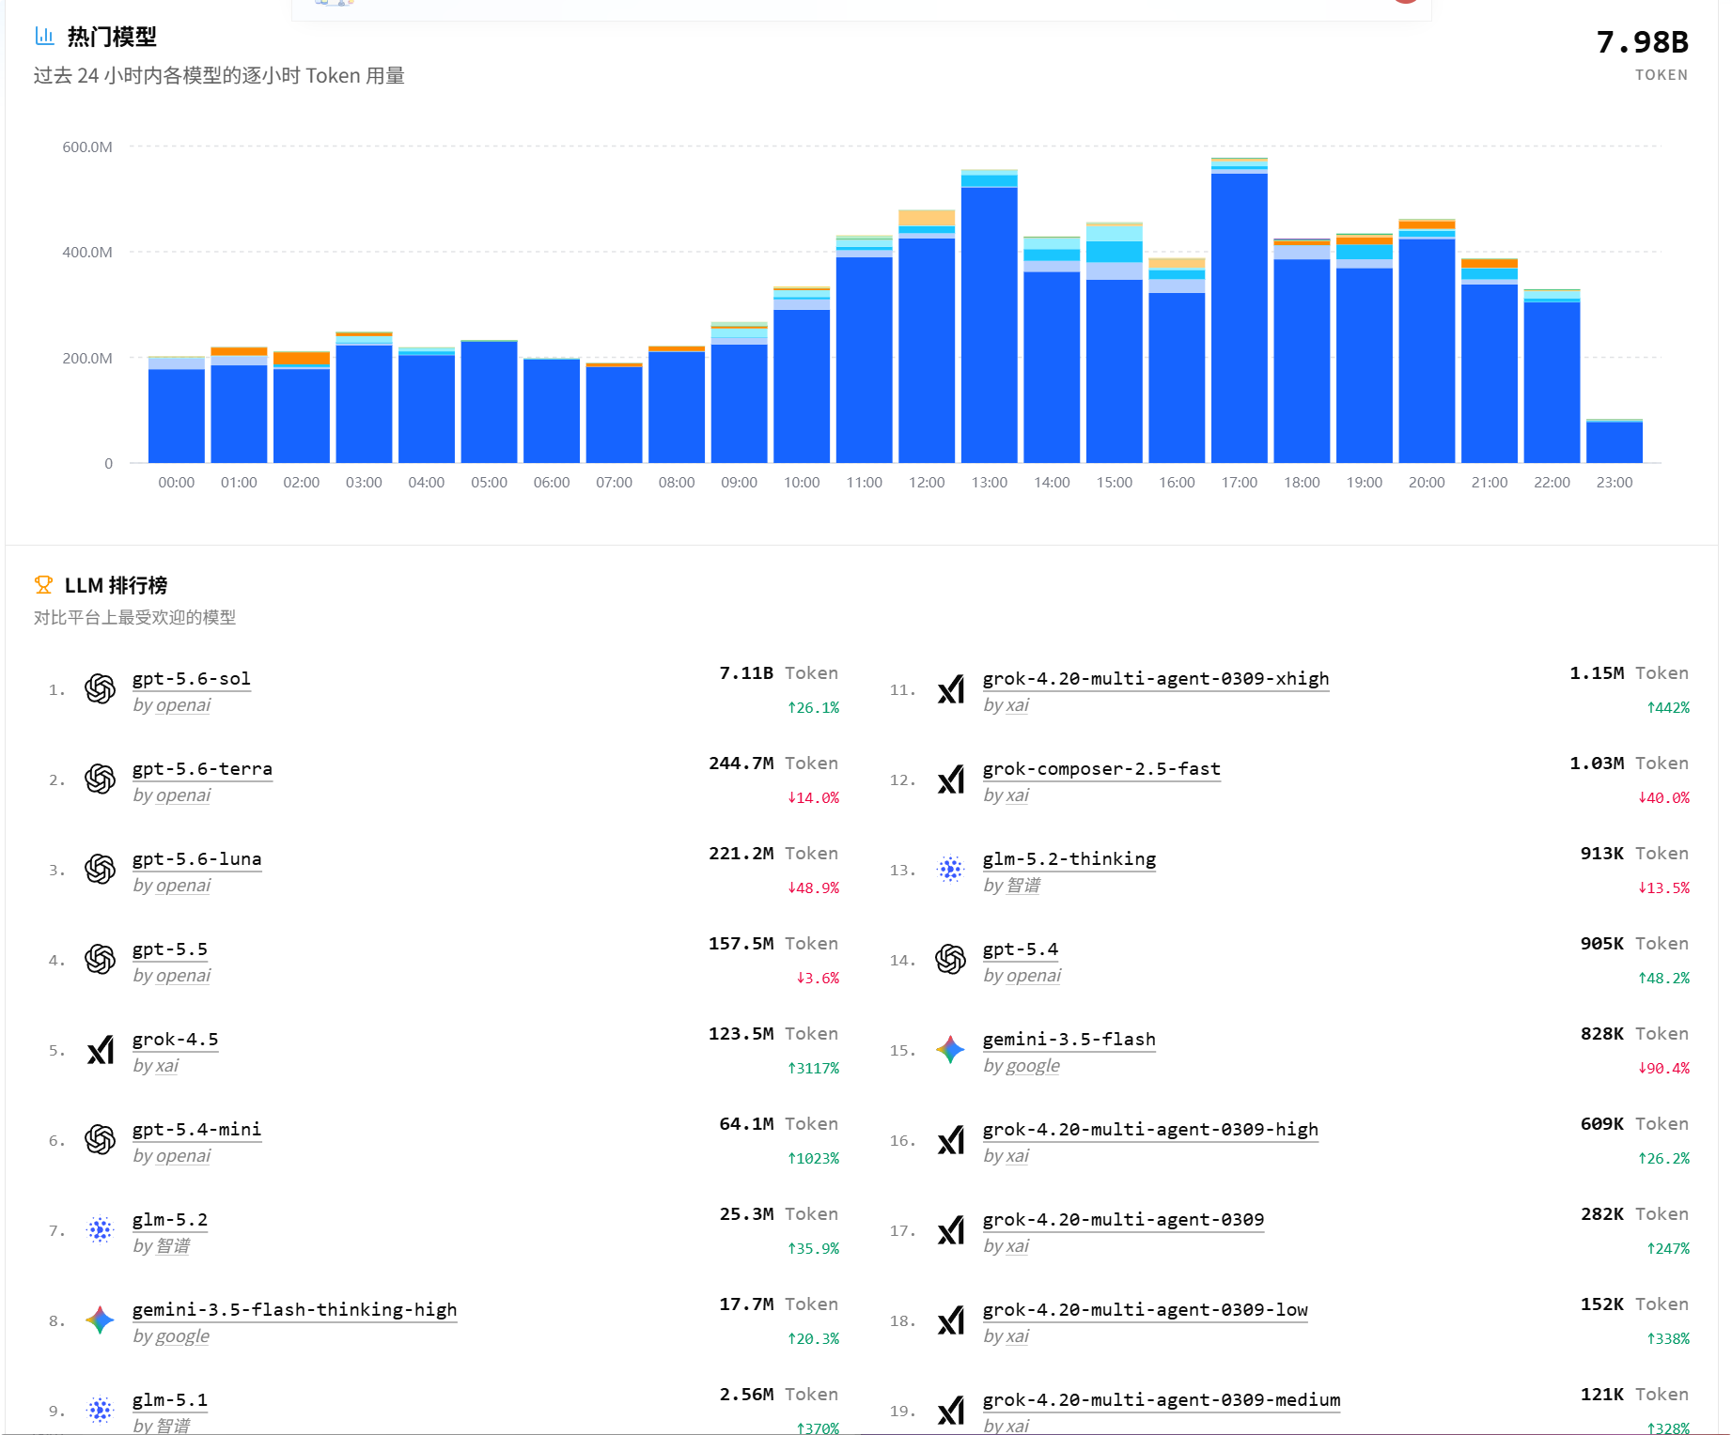Click the OpenAI logo for gpt-5.6-sol

101,689
